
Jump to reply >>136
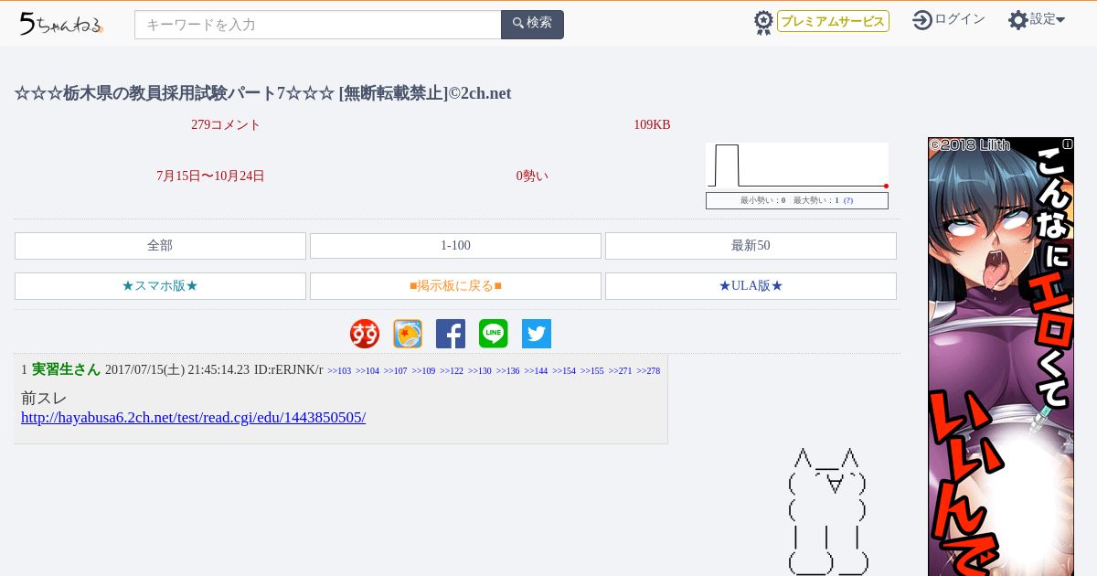[507, 371]
